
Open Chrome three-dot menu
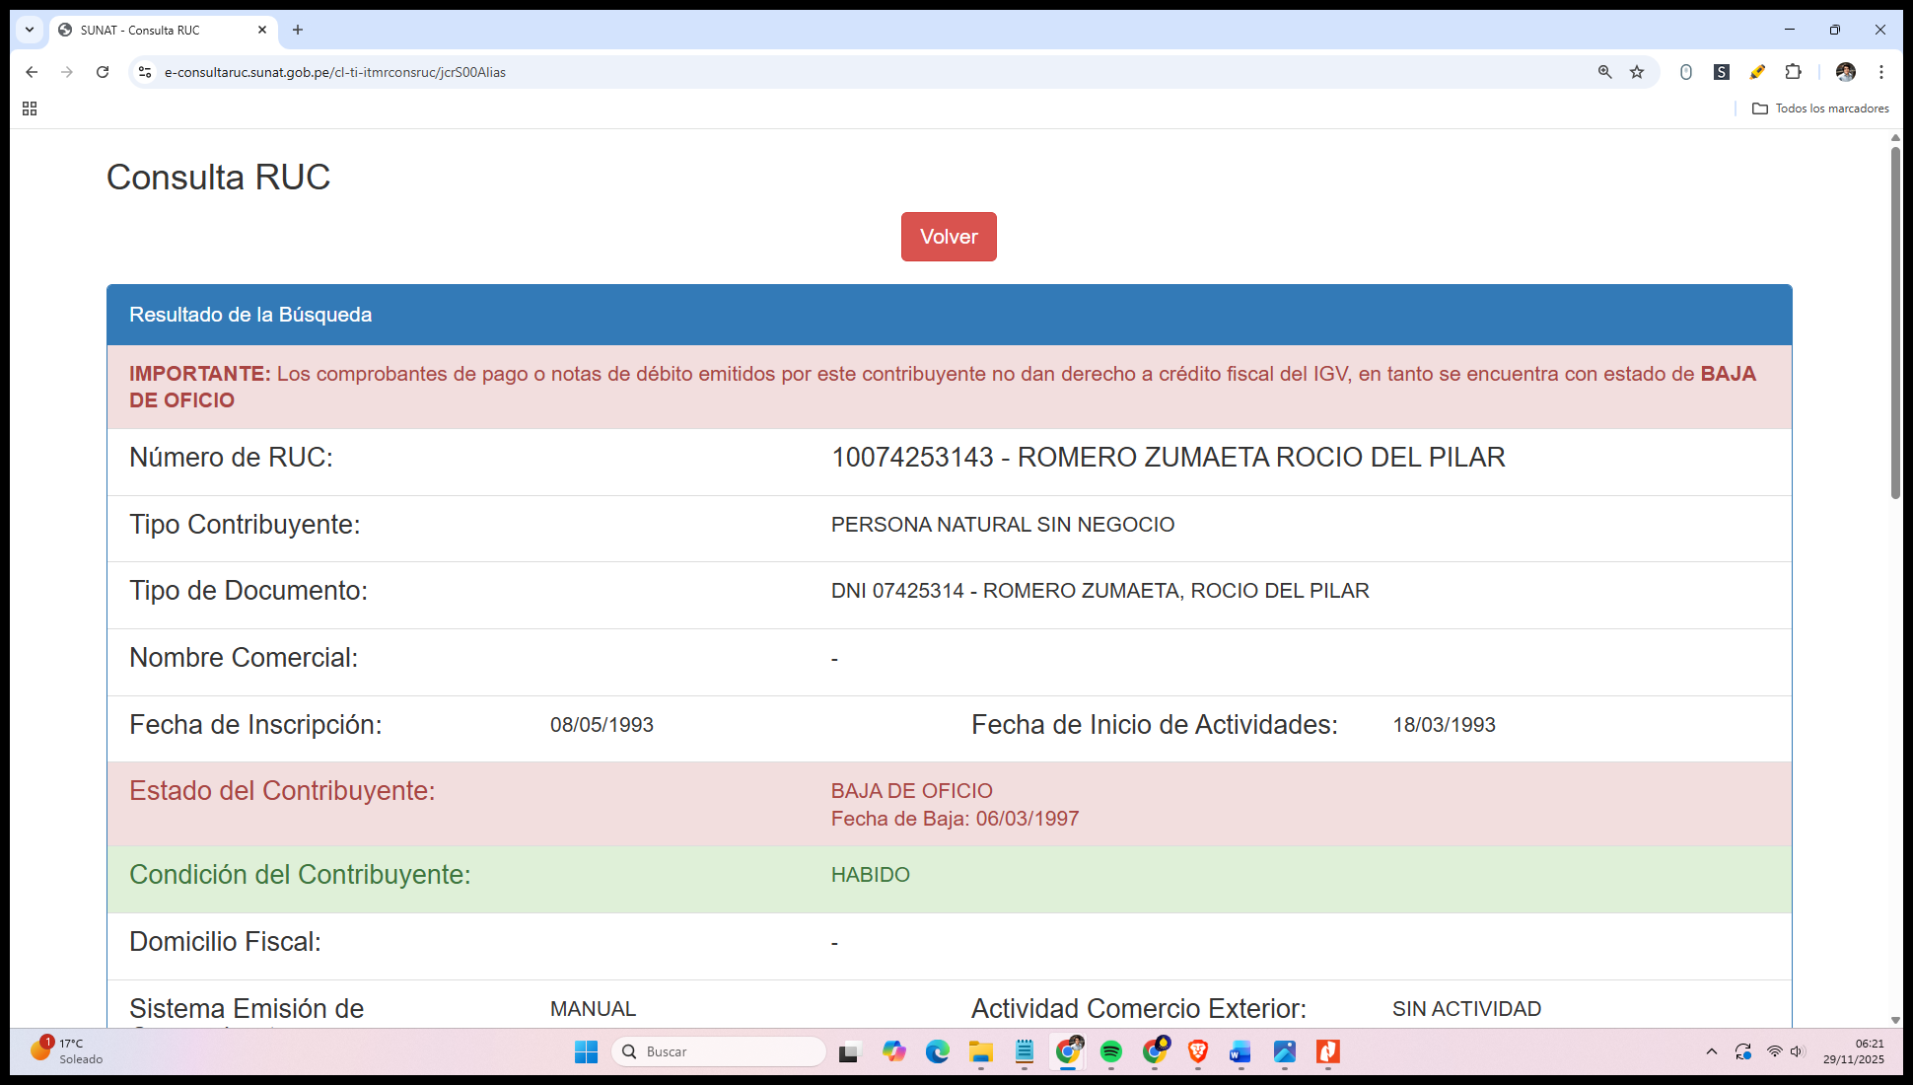click(1880, 72)
